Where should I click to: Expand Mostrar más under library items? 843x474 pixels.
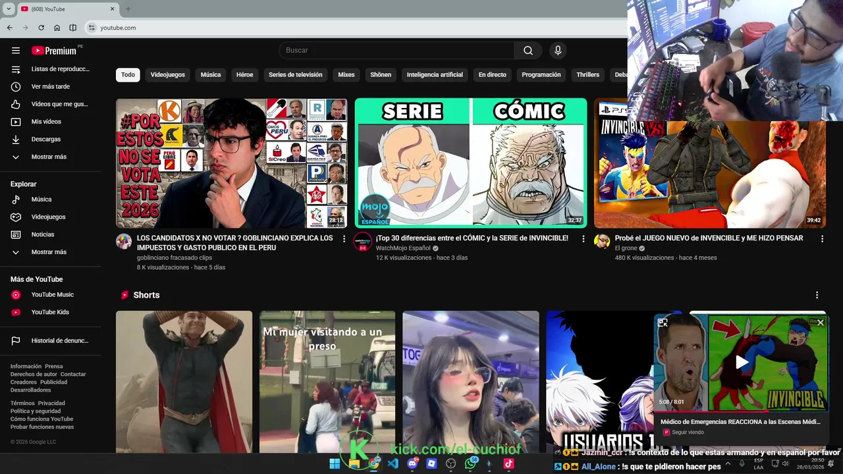pyautogui.click(x=51, y=157)
